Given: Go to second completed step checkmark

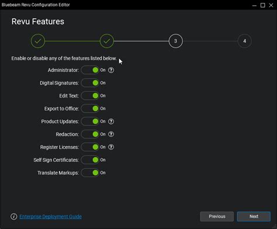Looking at the screenshot, I should pyautogui.click(x=107, y=41).
